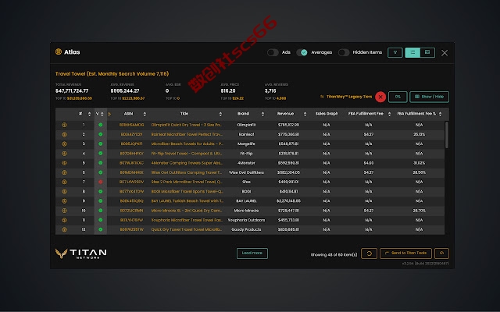Image resolution: width=500 pixels, height=312 pixels.
Task: Open the Wise Owl Outfitters Camping Travel link
Action: coord(187,172)
